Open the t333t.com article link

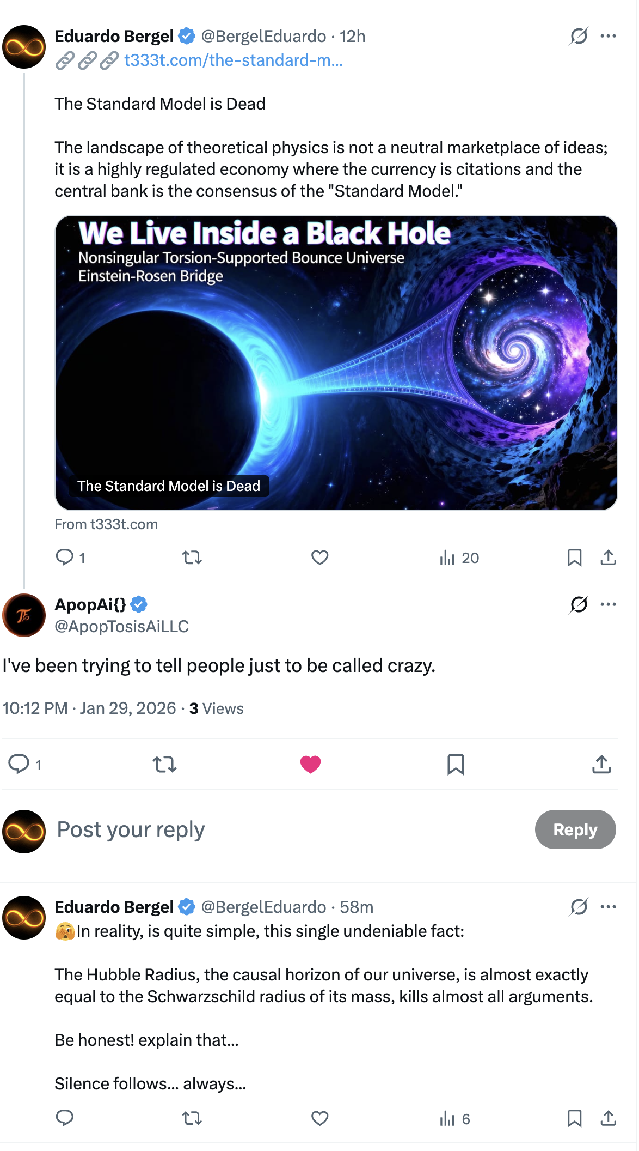coord(233,60)
